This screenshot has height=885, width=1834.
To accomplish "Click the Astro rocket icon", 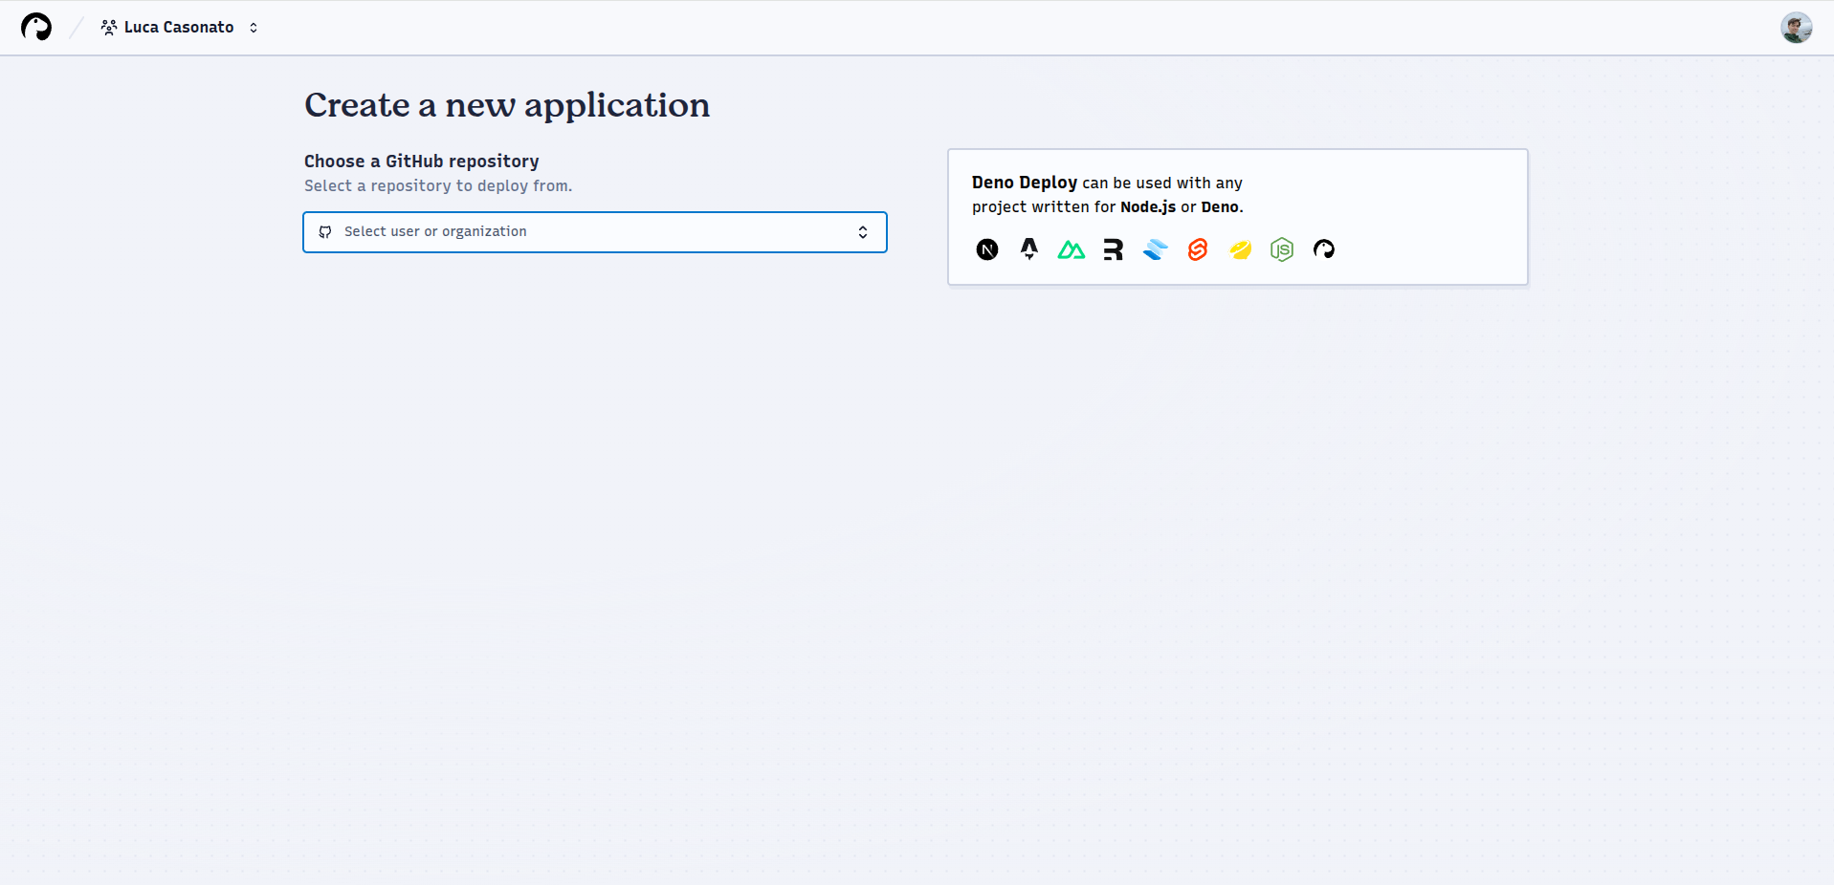I will click(1029, 249).
